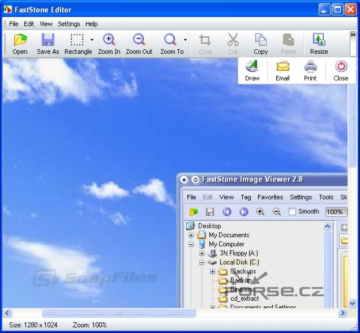Click save disk icon in Image Viewer toolbar
The height and width of the screenshot is (333, 360).
[210, 211]
